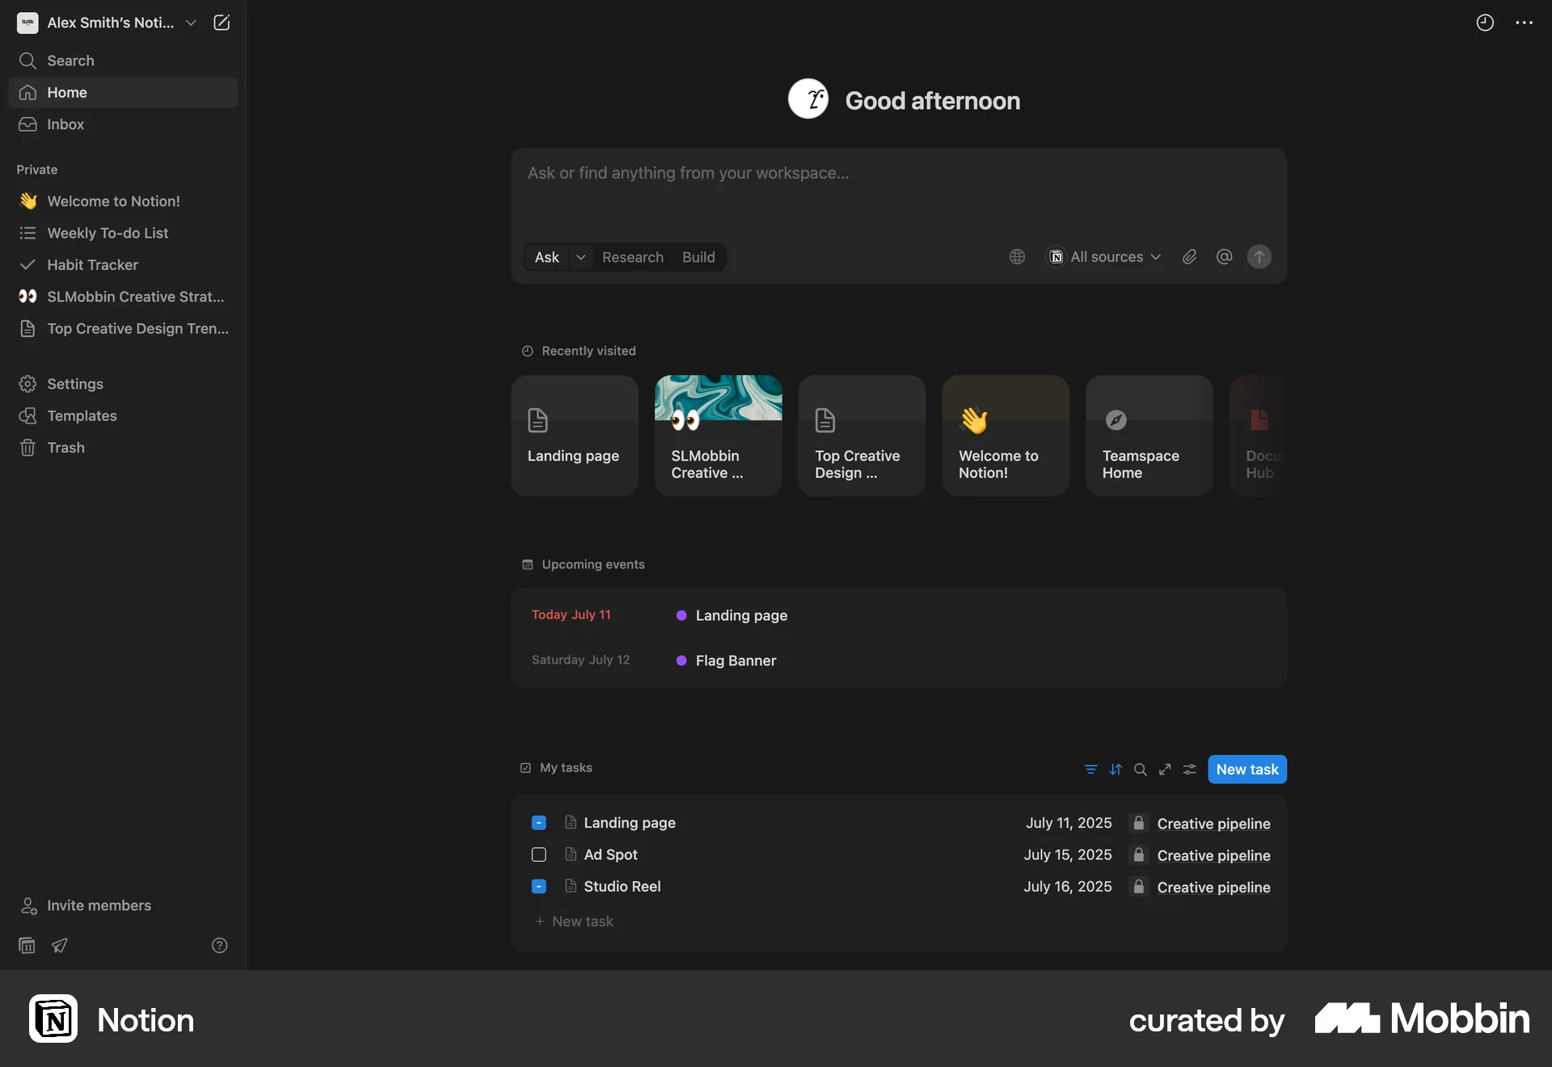Switch to Research mode
The image size is (1552, 1067).
[632, 256]
